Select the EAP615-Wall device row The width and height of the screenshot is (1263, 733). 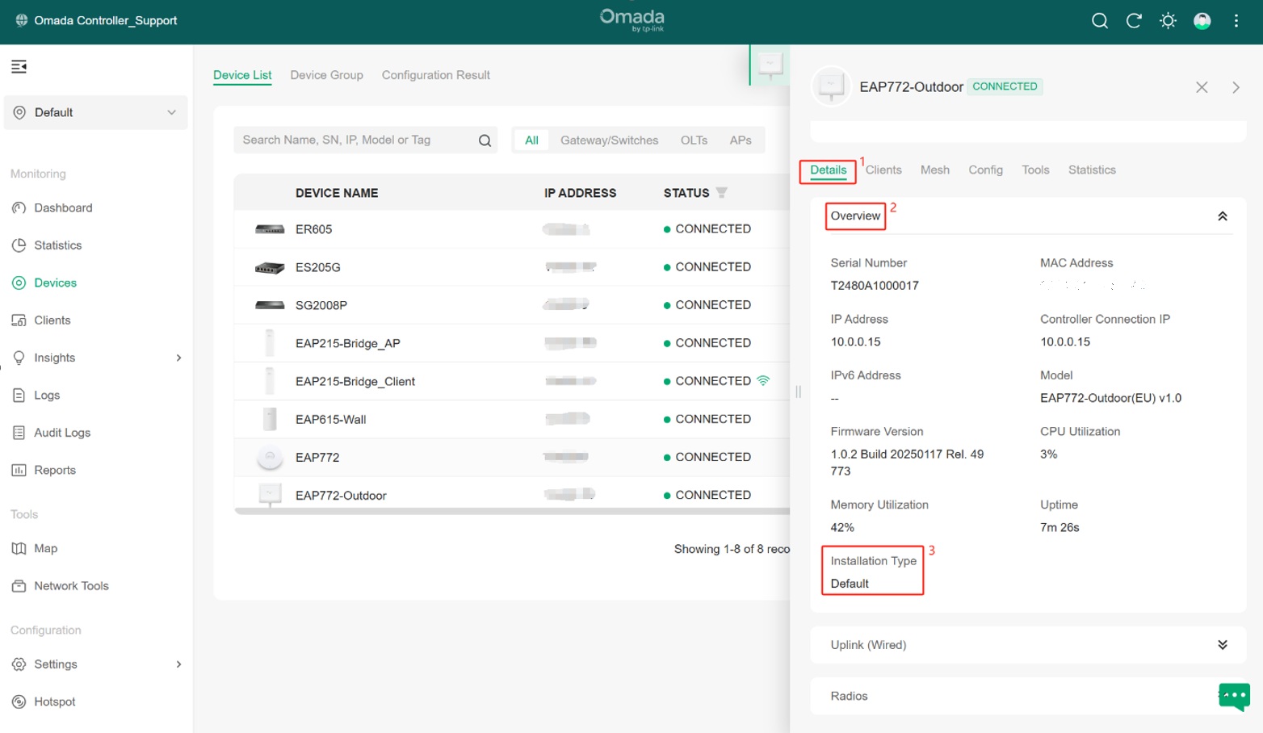tap(512, 419)
